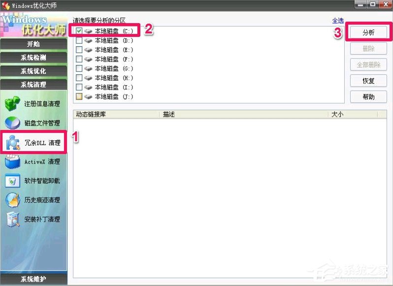This screenshot has height=286, width=393.
Task: Click the 恢复 button
Action: click(x=368, y=81)
